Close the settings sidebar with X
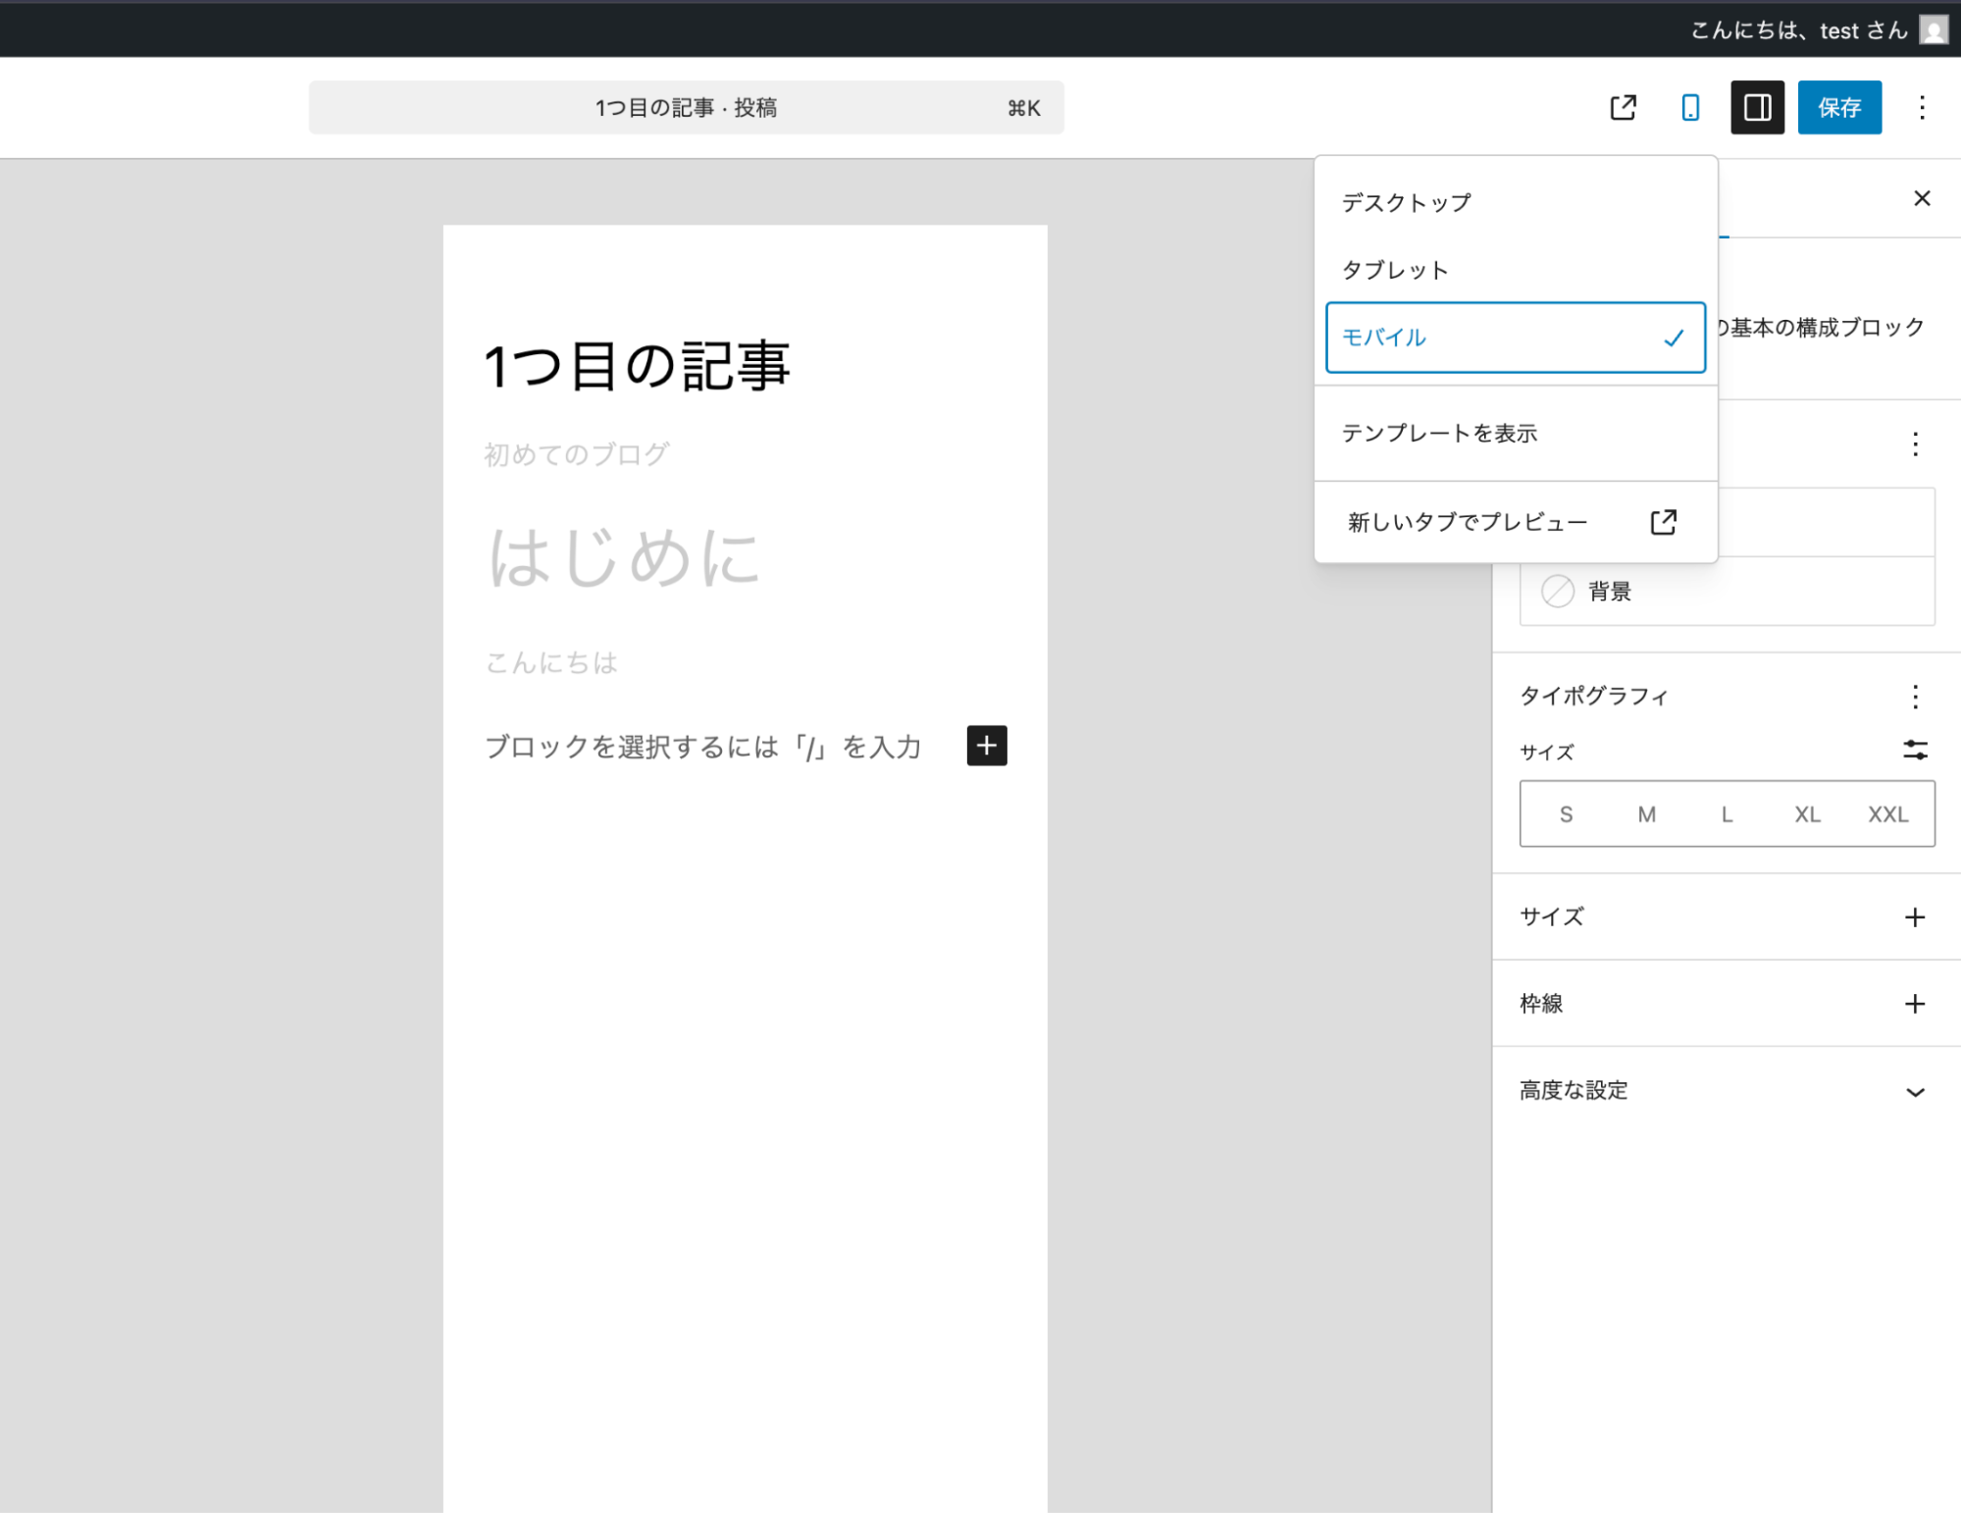The image size is (1961, 1514). click(1922, 199)
